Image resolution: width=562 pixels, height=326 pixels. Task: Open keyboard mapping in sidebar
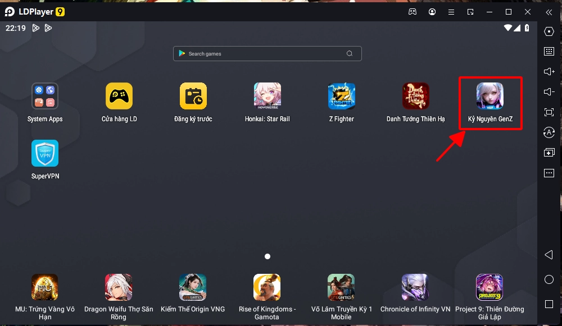[x=549, y=51]
